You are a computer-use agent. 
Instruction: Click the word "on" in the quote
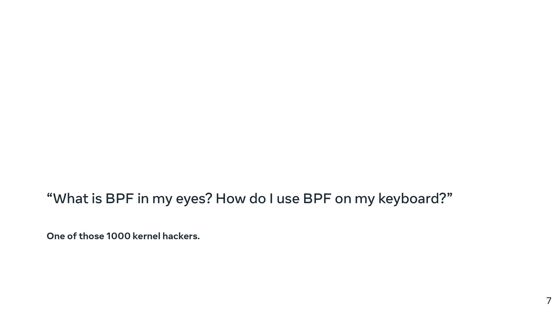click(343, 199)
